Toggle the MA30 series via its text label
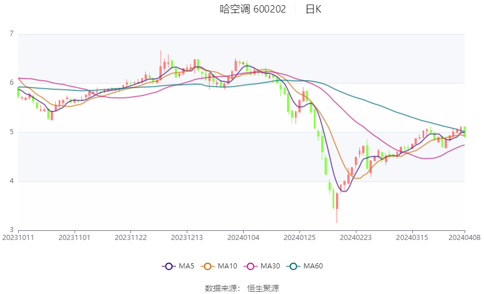Image resolution: width=484 pixels, height=294 pixels. (270, 266)
